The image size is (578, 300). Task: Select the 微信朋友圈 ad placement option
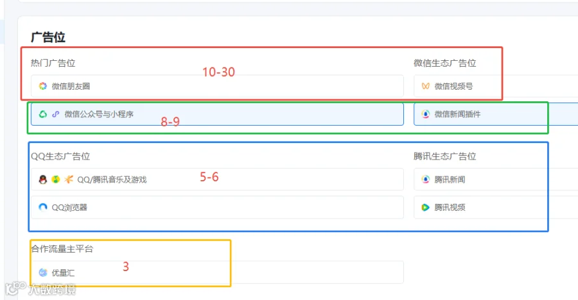click(217, 86)
